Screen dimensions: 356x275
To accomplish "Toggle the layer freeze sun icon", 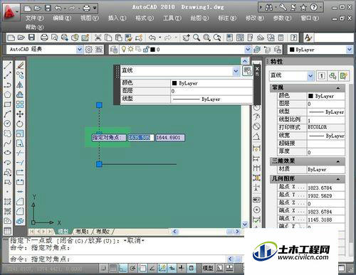I will pos(130,49).
